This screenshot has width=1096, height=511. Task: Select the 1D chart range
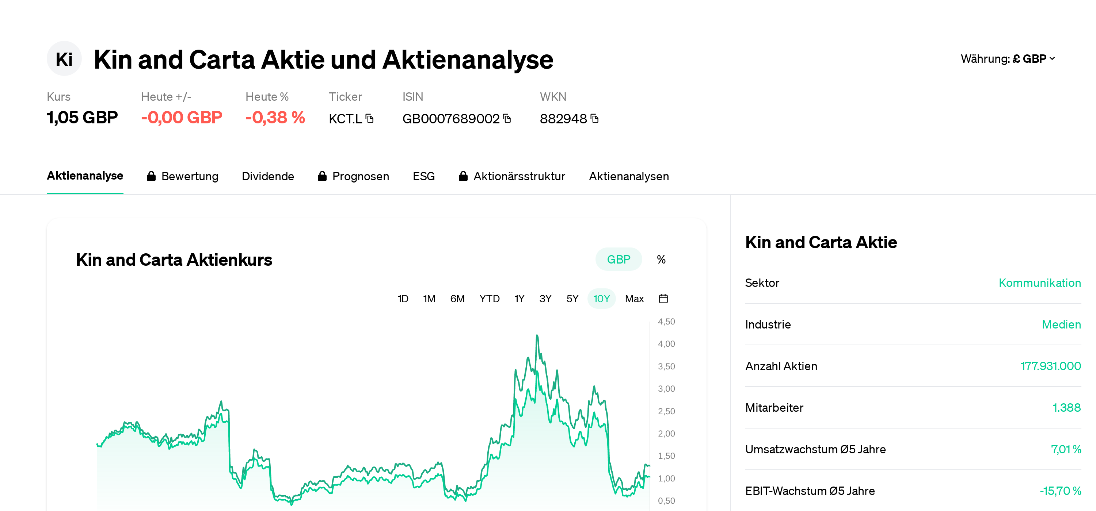click(403, 299)
